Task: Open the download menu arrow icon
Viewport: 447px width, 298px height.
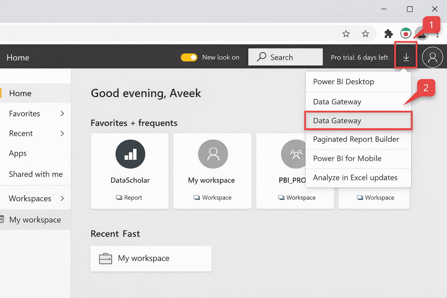Action: (406, 57)
